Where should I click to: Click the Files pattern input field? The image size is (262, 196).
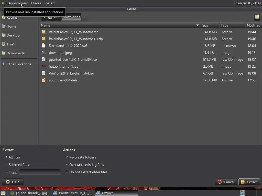click(x=40, y=172)
